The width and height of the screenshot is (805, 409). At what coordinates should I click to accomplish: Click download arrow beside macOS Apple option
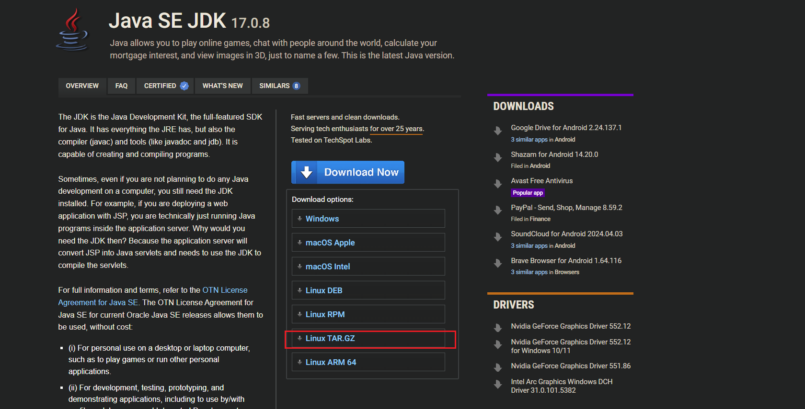pos(299,243)
